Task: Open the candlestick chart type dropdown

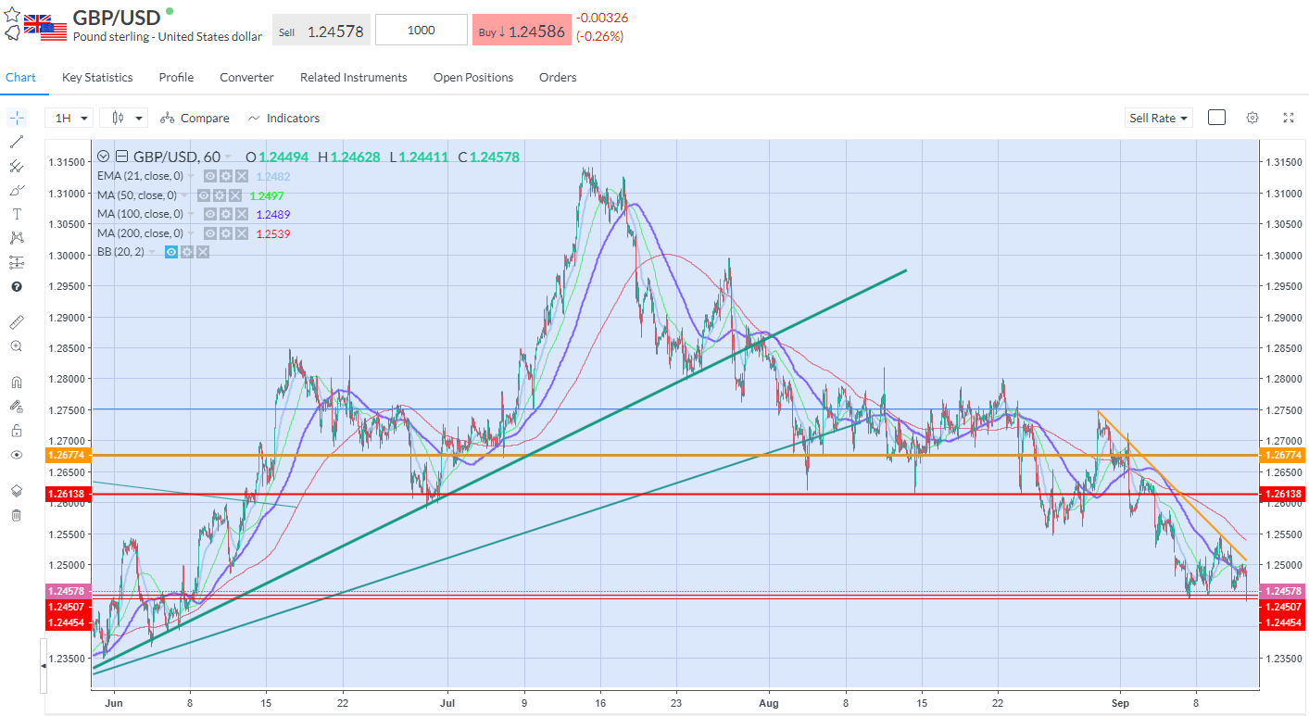Action: 124,118
